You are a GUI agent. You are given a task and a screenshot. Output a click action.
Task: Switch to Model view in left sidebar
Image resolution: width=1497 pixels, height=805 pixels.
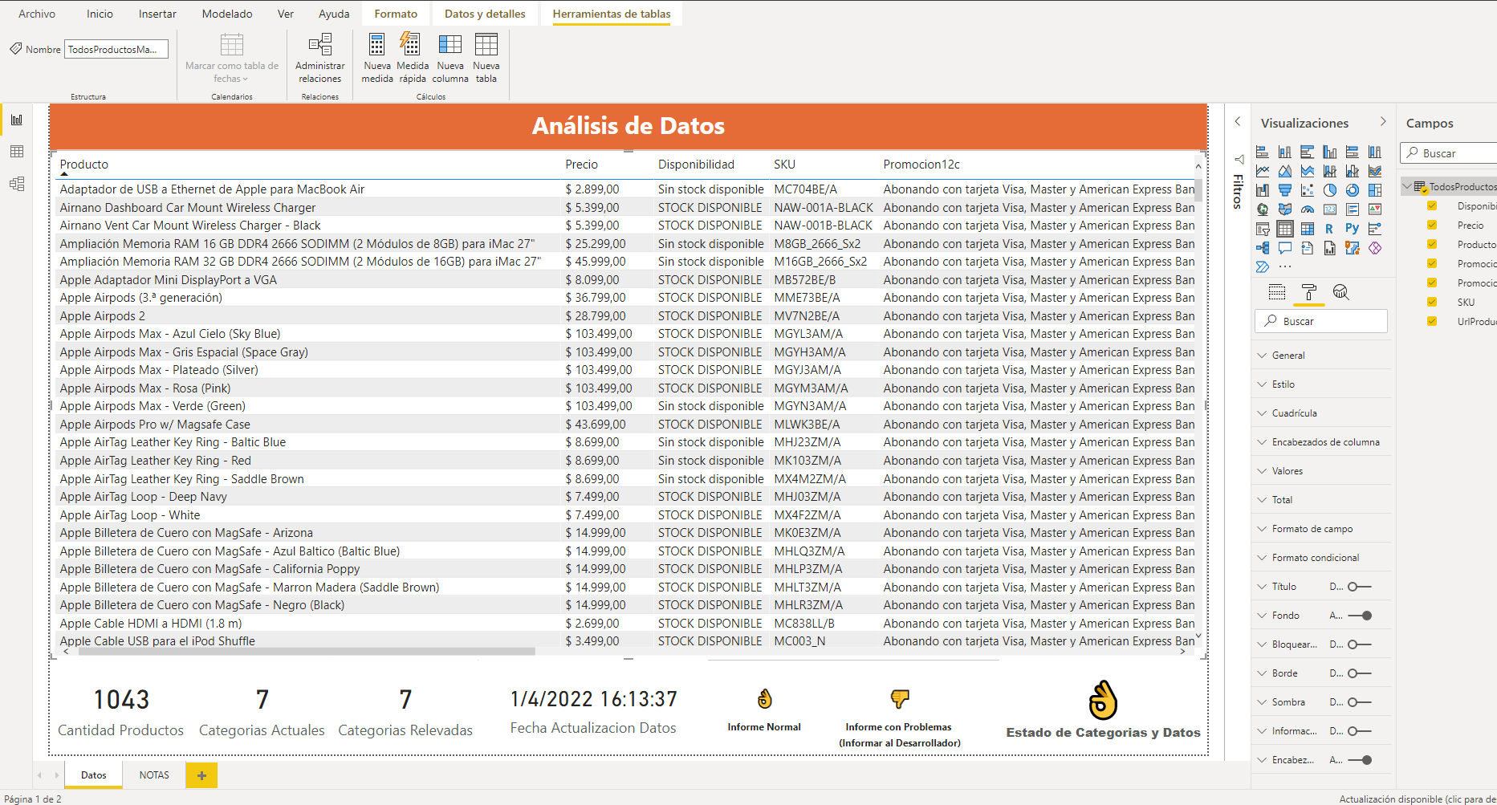click(x=17, y=184)
